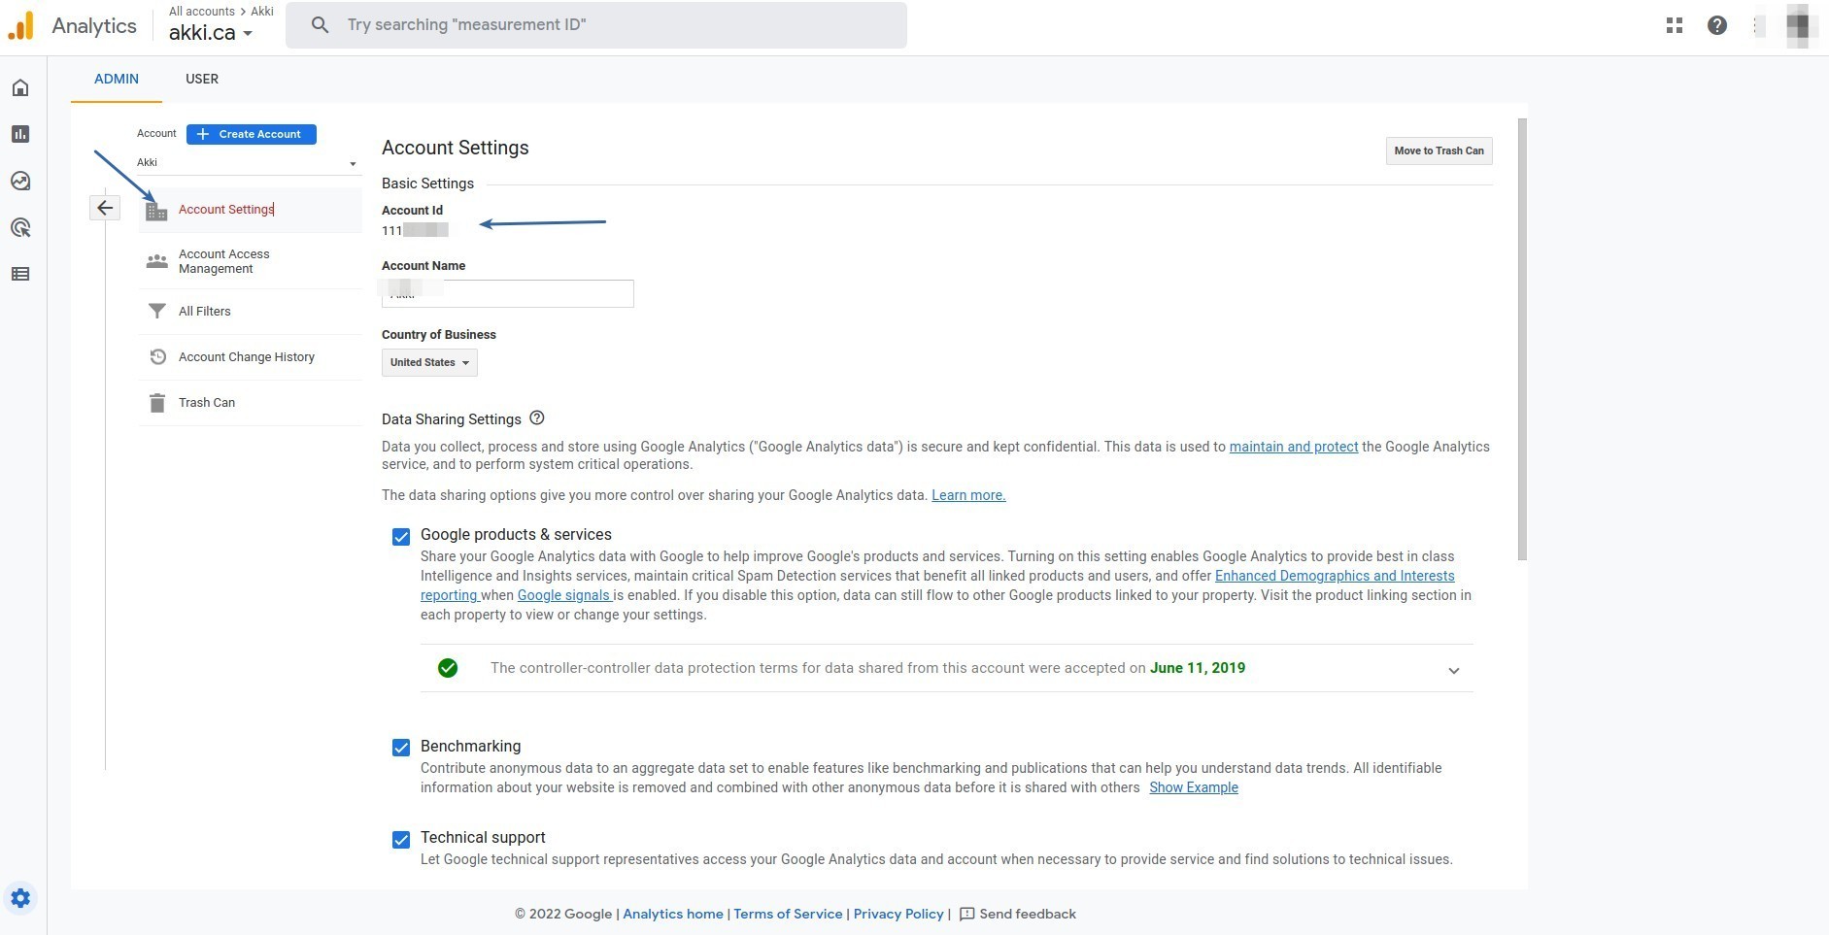Click the Create Account button
This screenshot has width=1829, height=935.
(x=251, y=134)
